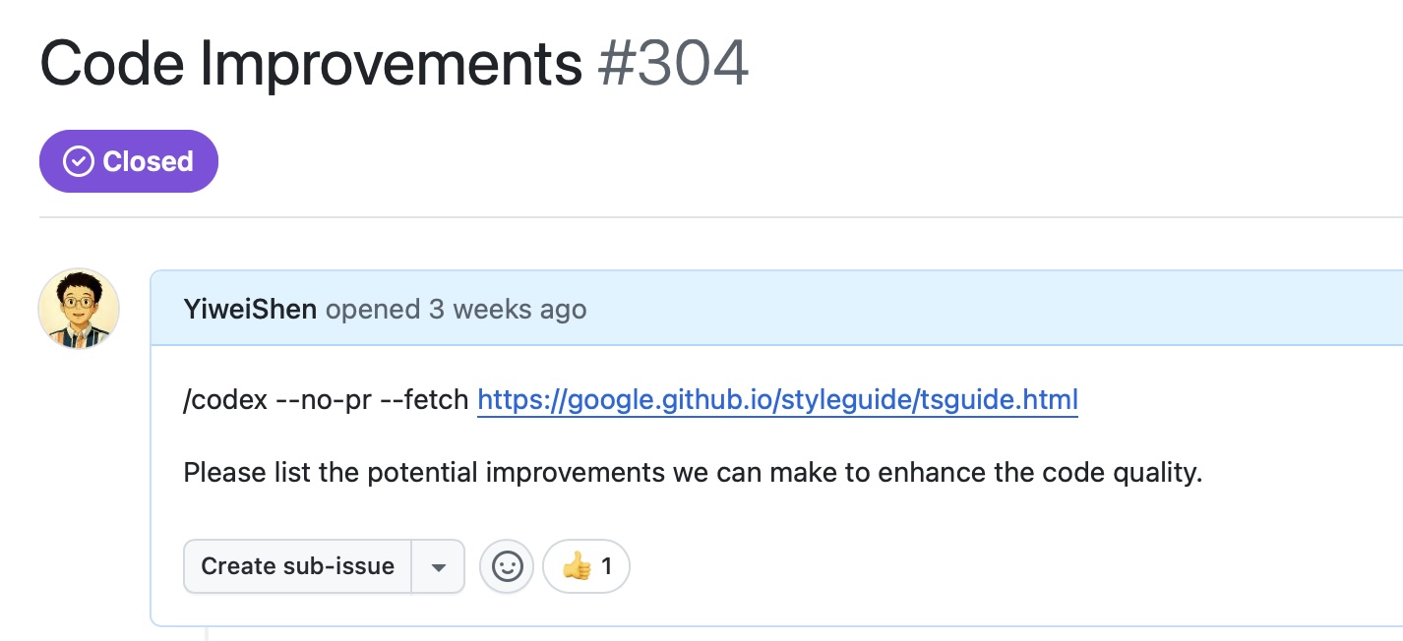The image size is (1403, 641).
Task: Click the horizontal divider under the status badge
Action: click(721, 216)
